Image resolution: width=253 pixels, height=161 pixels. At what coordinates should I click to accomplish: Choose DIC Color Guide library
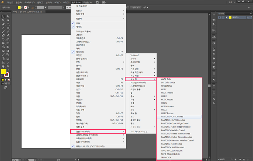(179, 83)
